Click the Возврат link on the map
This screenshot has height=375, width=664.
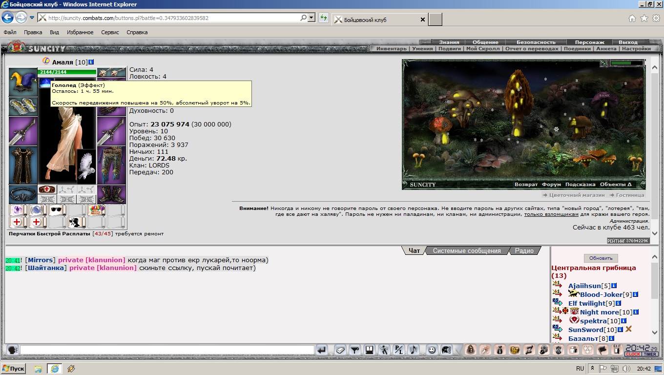pyautogui.click(x=526, y=185)
